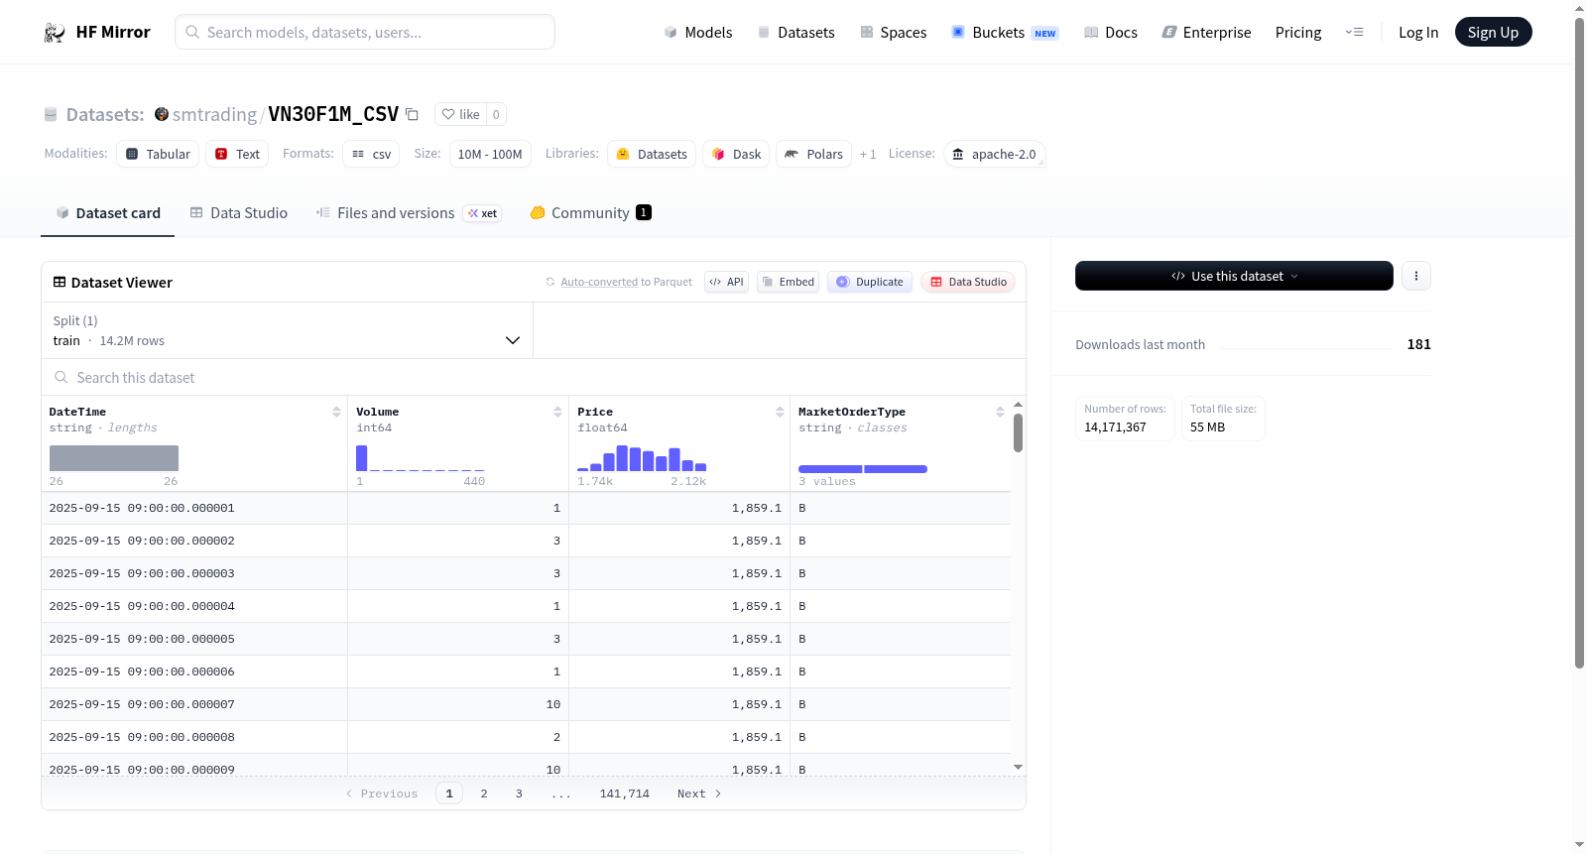Click the Sign Up button

tap(1493, 32)
